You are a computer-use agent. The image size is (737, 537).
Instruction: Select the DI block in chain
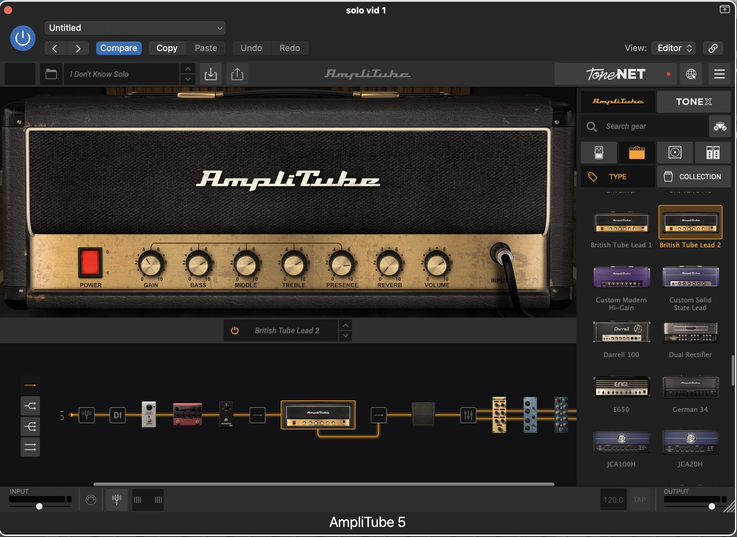pos(118,415)
